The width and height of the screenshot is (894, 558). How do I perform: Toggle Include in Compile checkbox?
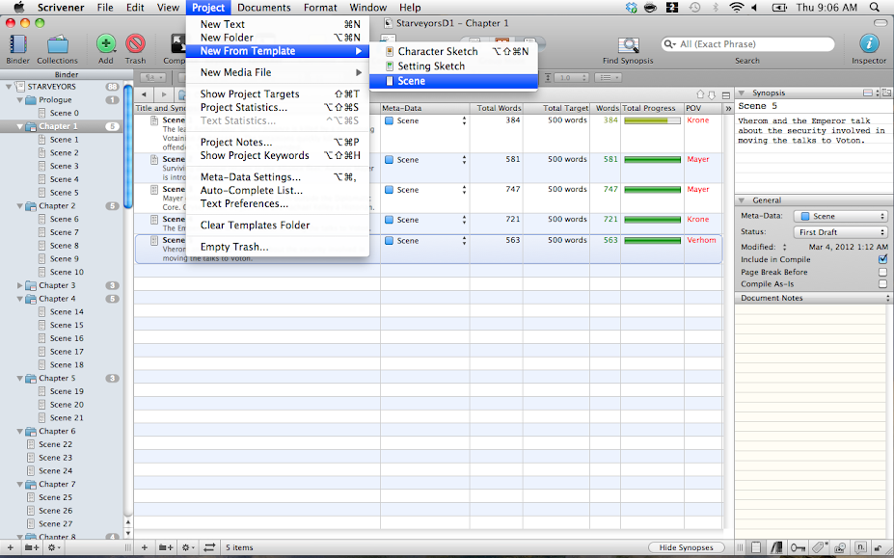coord(882,259)
